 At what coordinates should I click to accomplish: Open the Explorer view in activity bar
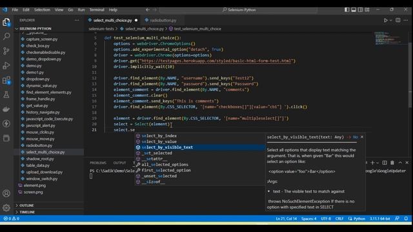click(x=6, y=22)
